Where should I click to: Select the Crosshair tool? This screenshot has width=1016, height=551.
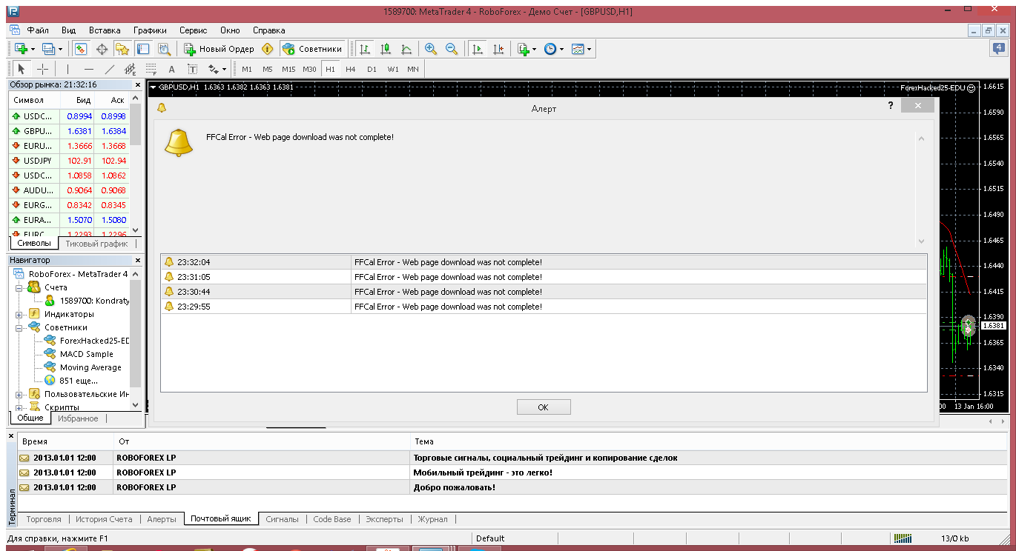[x=43, y=69]
